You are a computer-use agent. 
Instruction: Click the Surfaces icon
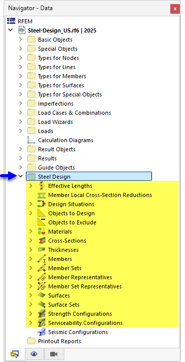(x=42, y=295)
